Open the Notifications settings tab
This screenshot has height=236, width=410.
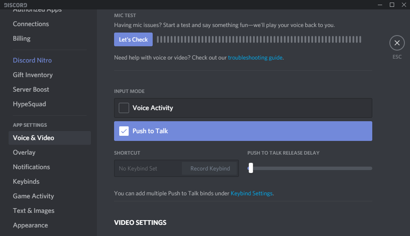click(31, 167)
